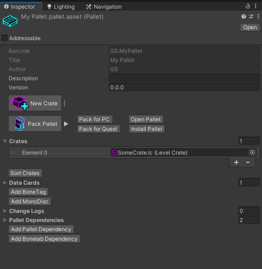The width and height of the screenshot is (262, 269).
Task: Expand the Change Logs list
Action: coord(5,211)
